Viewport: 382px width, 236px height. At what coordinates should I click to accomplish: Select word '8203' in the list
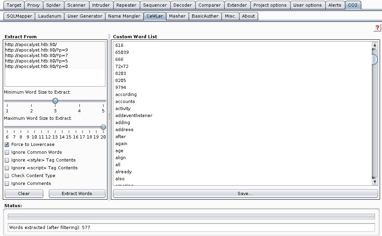[121, 73]
